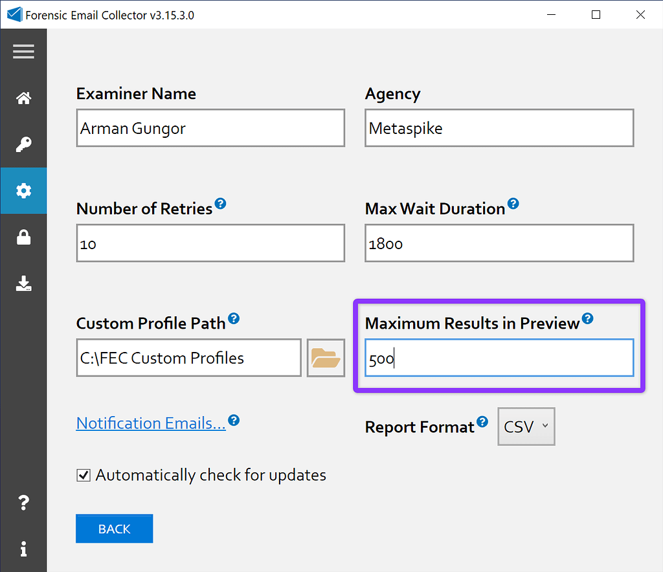This screenshot has width=663, height=572.
Task: View help for Report Format
Action: click(483, 421)
